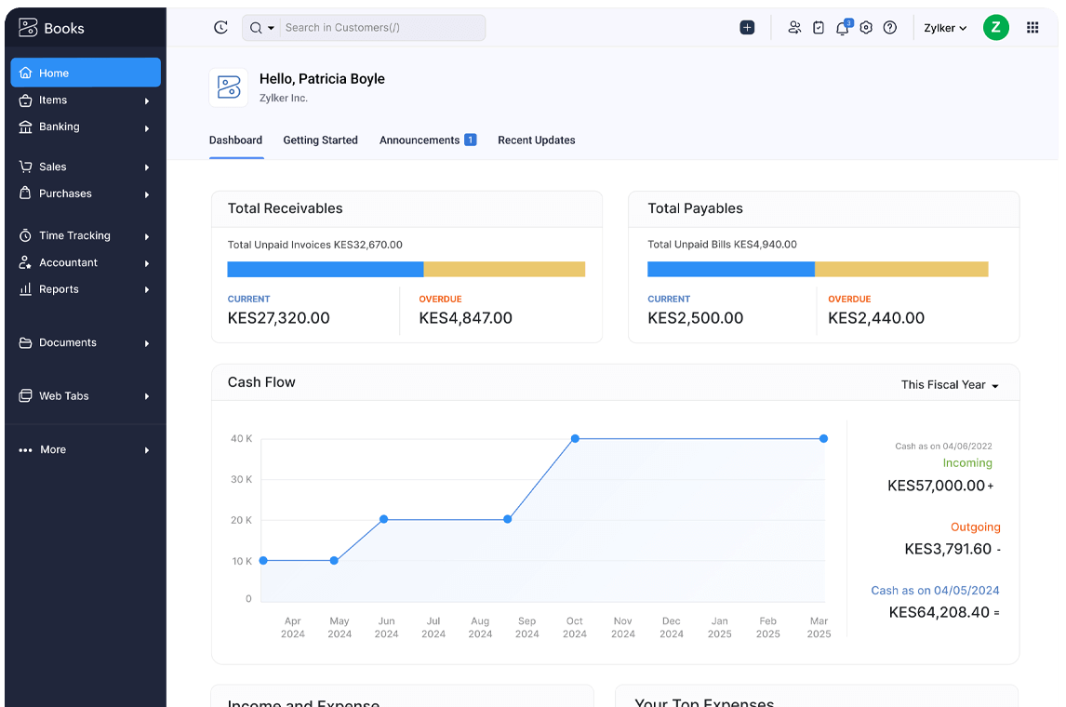The image size is (1066, 707).
Task: Switch to the Getting Started tab
Action: coord(320,140)
